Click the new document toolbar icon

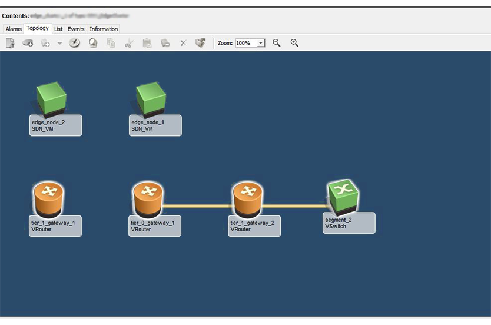coord(10,43)
